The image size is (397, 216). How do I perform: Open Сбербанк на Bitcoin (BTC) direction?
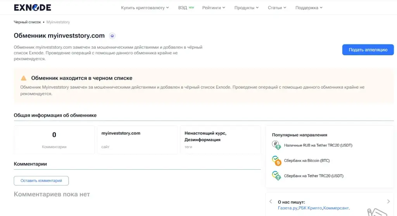click(x=307, y=160)
